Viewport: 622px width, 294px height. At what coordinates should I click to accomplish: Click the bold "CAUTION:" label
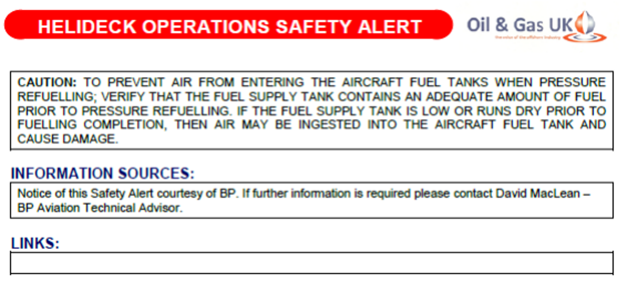[x=47, y=82]
